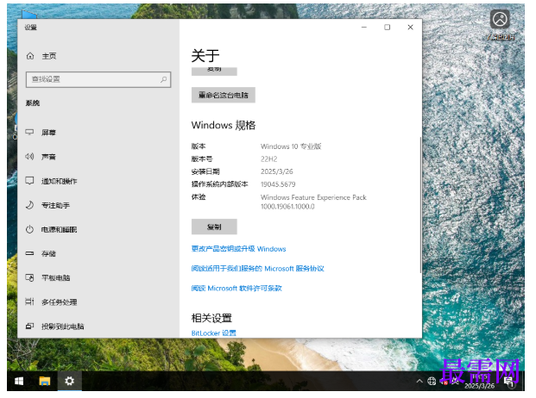Viewport: 536px width, 398px height.
Task: Open Focus assist (专注助手) moon icon
Action: click(29, 205)
